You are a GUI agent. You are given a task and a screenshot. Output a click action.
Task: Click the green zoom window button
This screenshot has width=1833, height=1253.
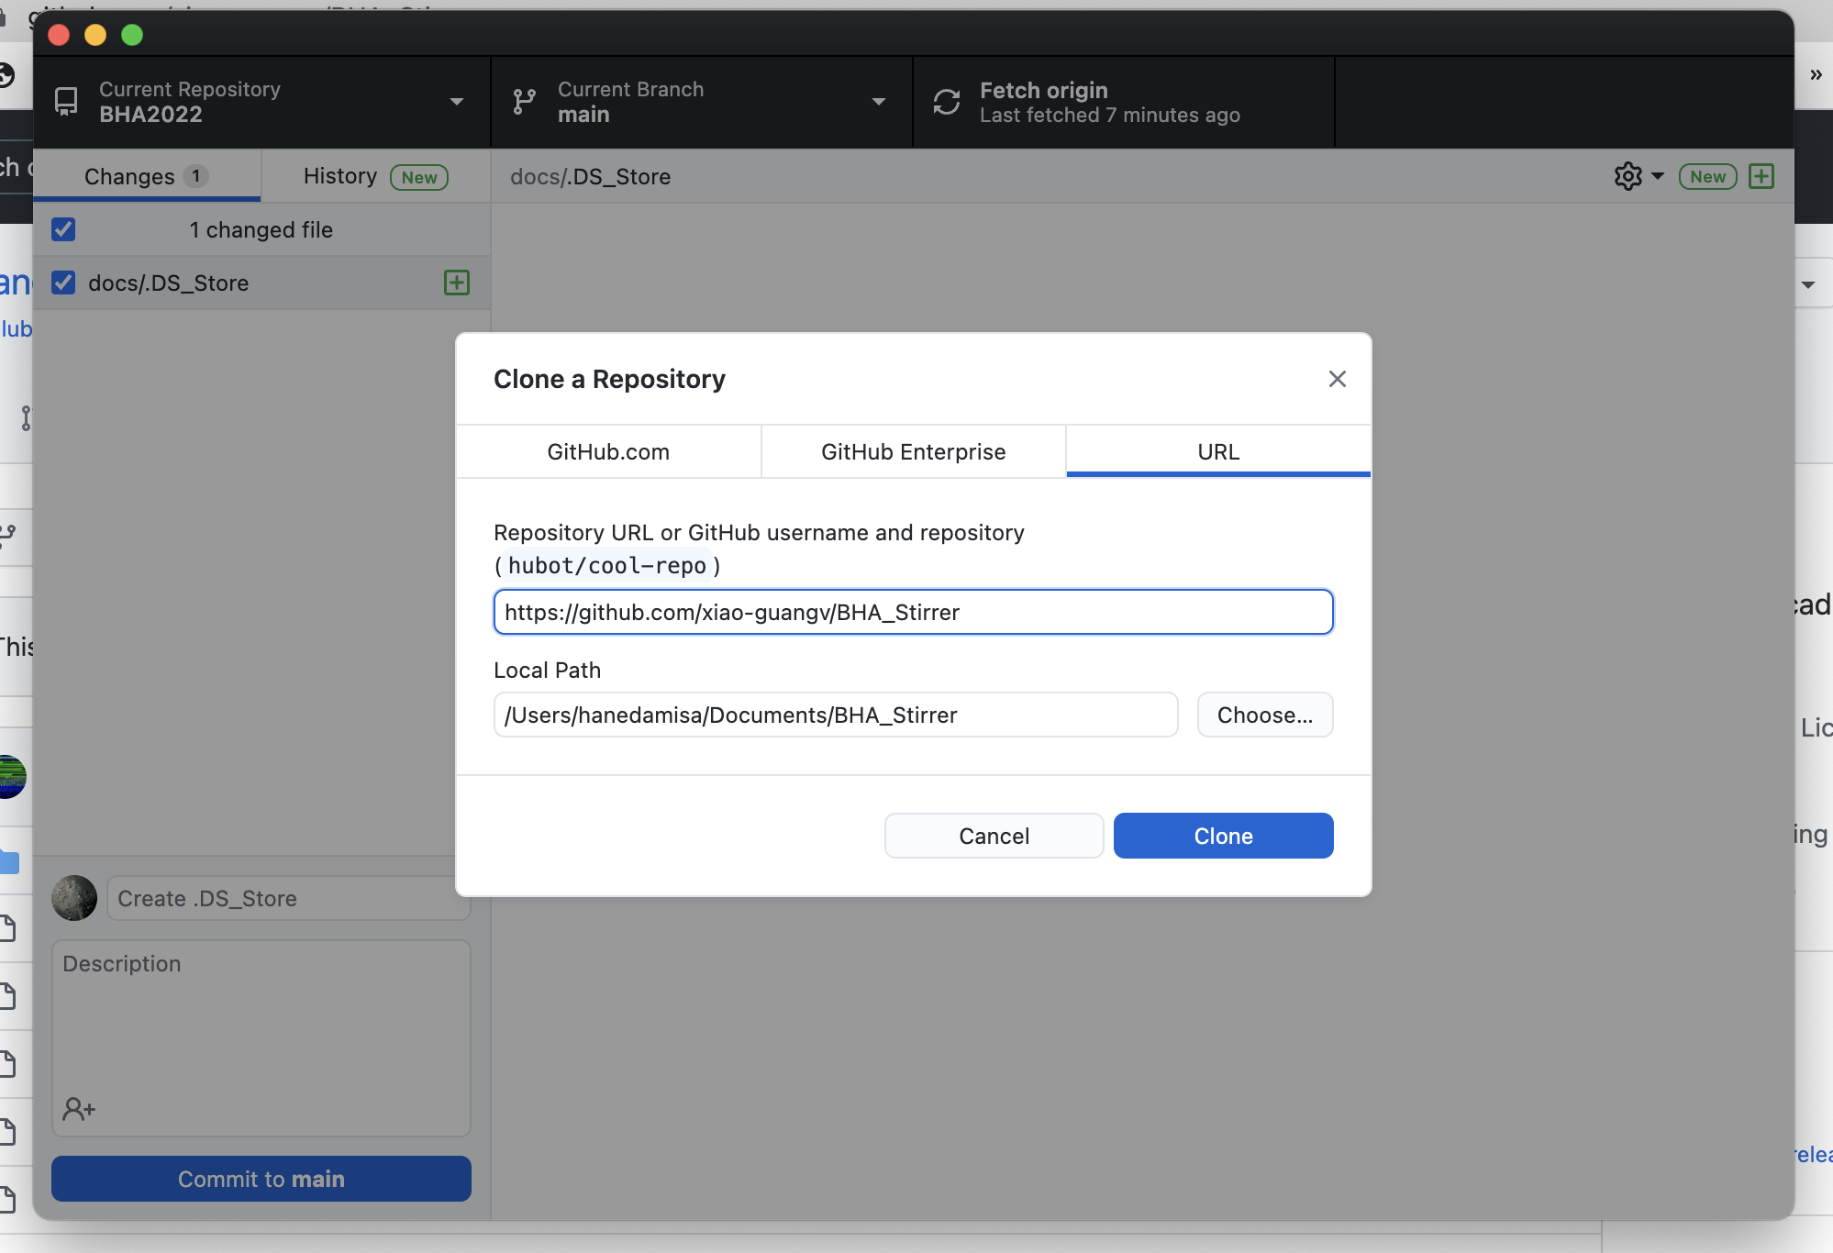132,35
